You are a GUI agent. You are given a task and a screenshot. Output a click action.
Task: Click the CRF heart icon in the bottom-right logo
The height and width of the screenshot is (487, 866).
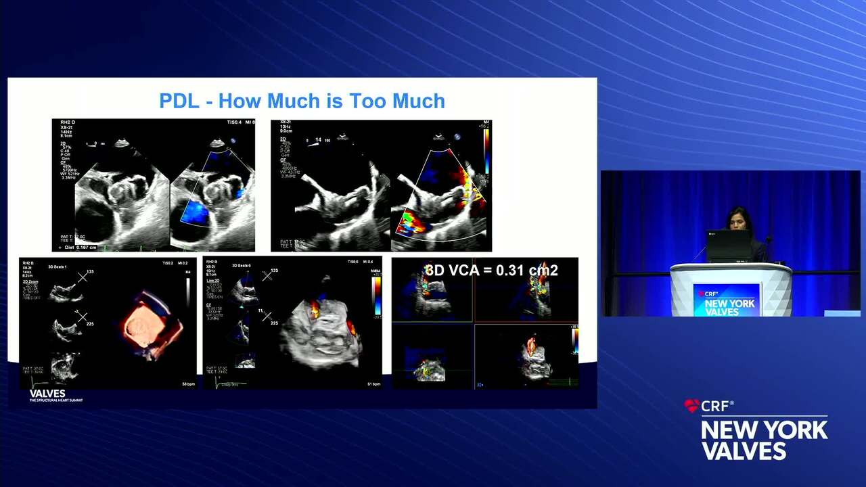click(x=691, y=406)
